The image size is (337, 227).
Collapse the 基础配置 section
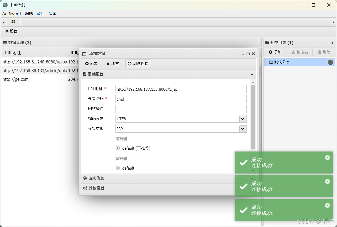click(x=168, y=74)
